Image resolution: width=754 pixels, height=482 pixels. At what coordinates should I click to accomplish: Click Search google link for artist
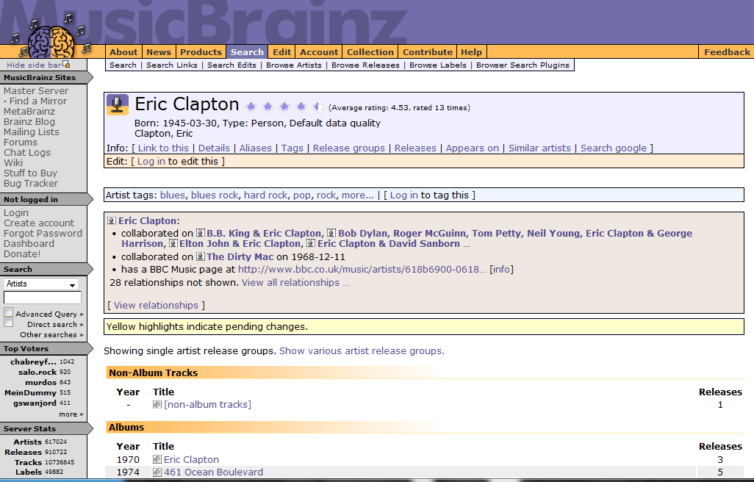point(614,148)
